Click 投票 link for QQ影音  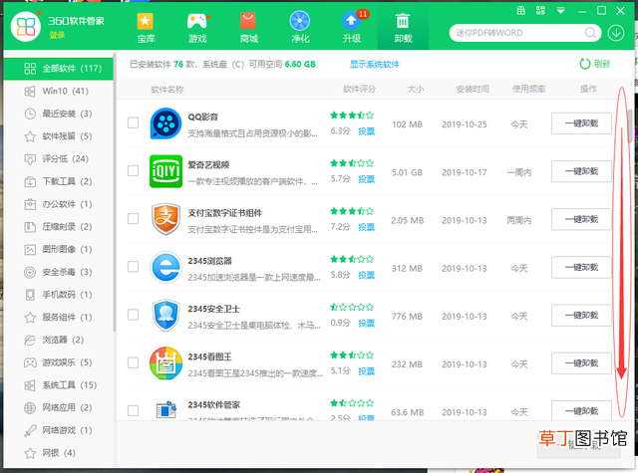pos(366,131)
